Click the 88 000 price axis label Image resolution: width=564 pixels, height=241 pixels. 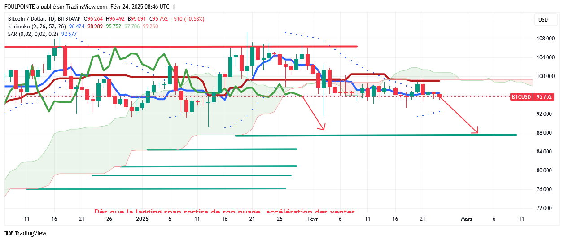click(x=543, y=133)
